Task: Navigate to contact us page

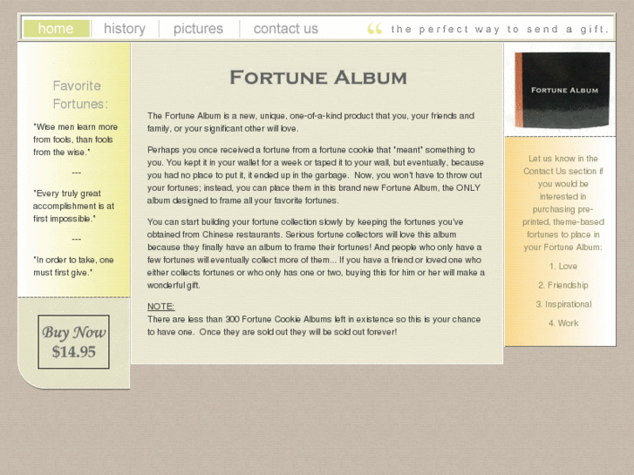Action: pyautogui.click(x=286, y=29)
